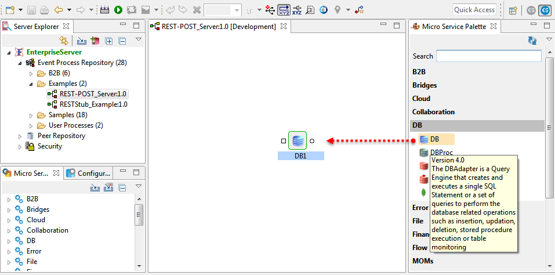The image size is (555, 275).
Task: Click the Link with Editor arrows icon
Action: coord(64,41)
